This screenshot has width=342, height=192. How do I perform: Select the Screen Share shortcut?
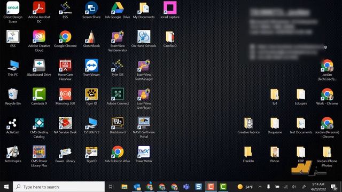click(x=91, y=10)
